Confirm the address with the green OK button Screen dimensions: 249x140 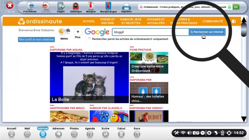[236, 7]
